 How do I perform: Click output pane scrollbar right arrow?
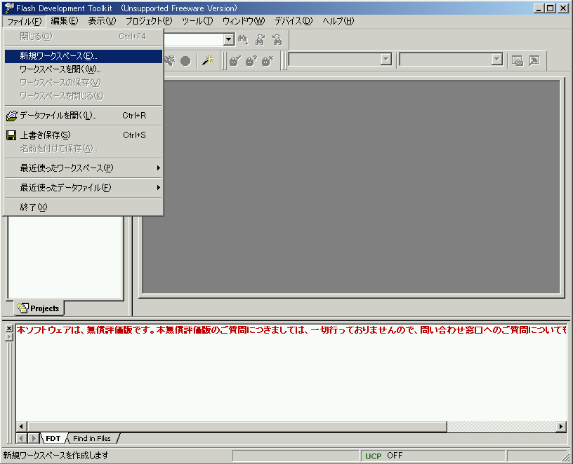click(561, 426)
